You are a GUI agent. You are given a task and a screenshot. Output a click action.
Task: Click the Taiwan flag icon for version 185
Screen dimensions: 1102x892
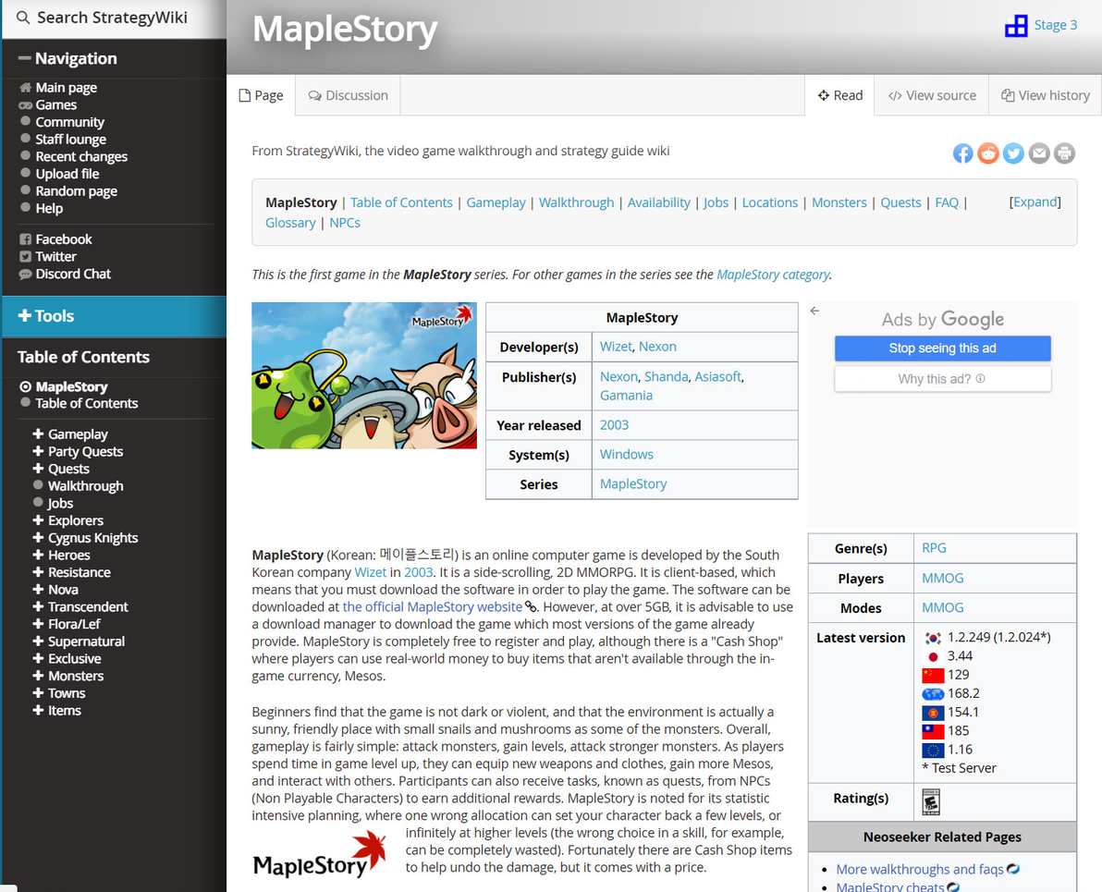coord(933,731)
